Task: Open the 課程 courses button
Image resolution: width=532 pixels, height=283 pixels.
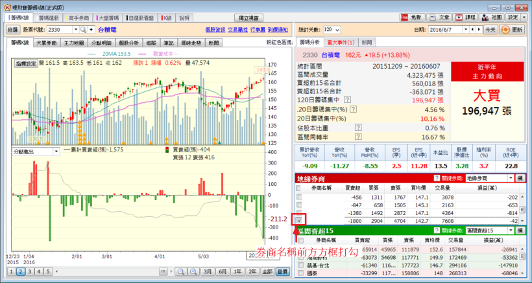Action: tap(466, 17)
